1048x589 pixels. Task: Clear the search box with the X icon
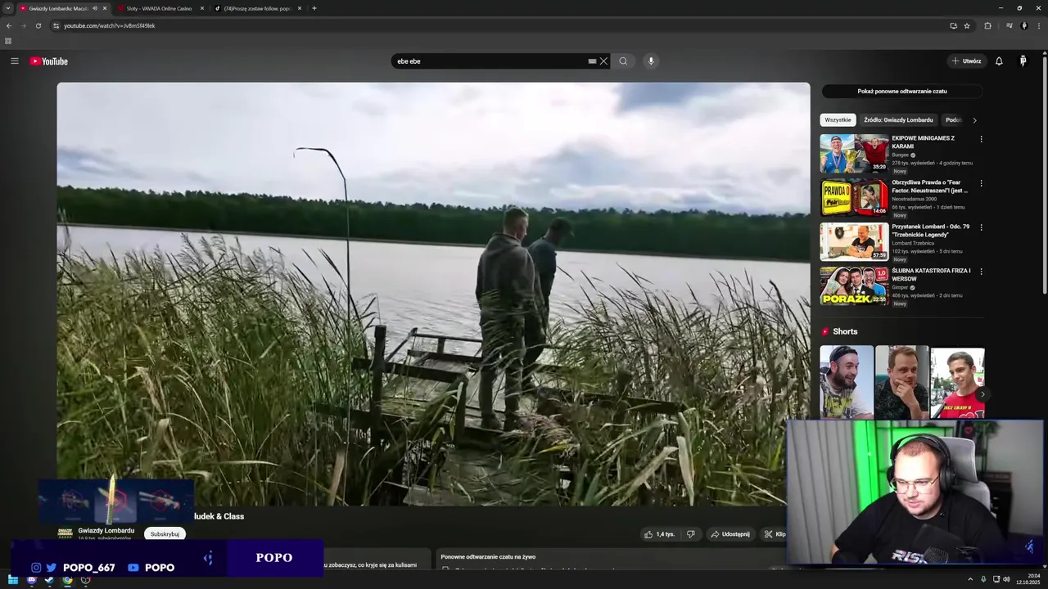[x=603, y=61]
